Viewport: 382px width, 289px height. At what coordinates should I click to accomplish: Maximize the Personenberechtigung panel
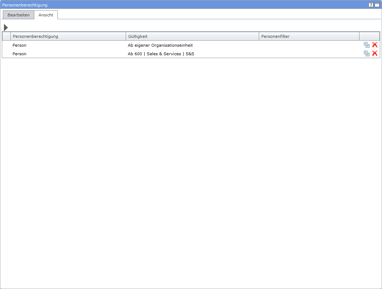pos(377,5)
